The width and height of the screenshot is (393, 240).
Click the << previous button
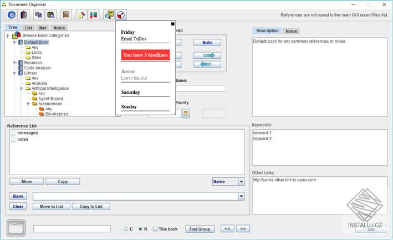click(x=227, y=228)
